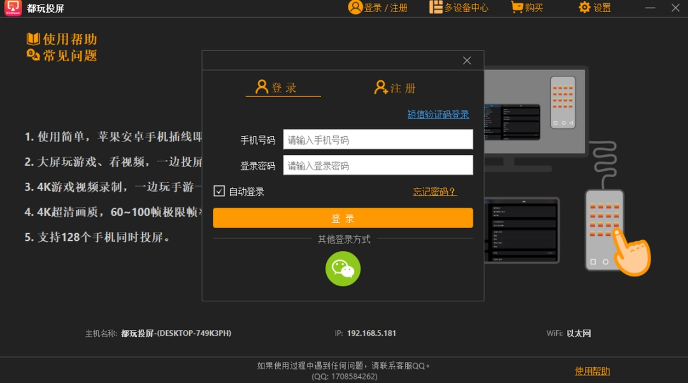The height and width of the screenshot is (383, 688).
Task: Open 常见问题 frequently asked questions
Action: tap(61, 55)
